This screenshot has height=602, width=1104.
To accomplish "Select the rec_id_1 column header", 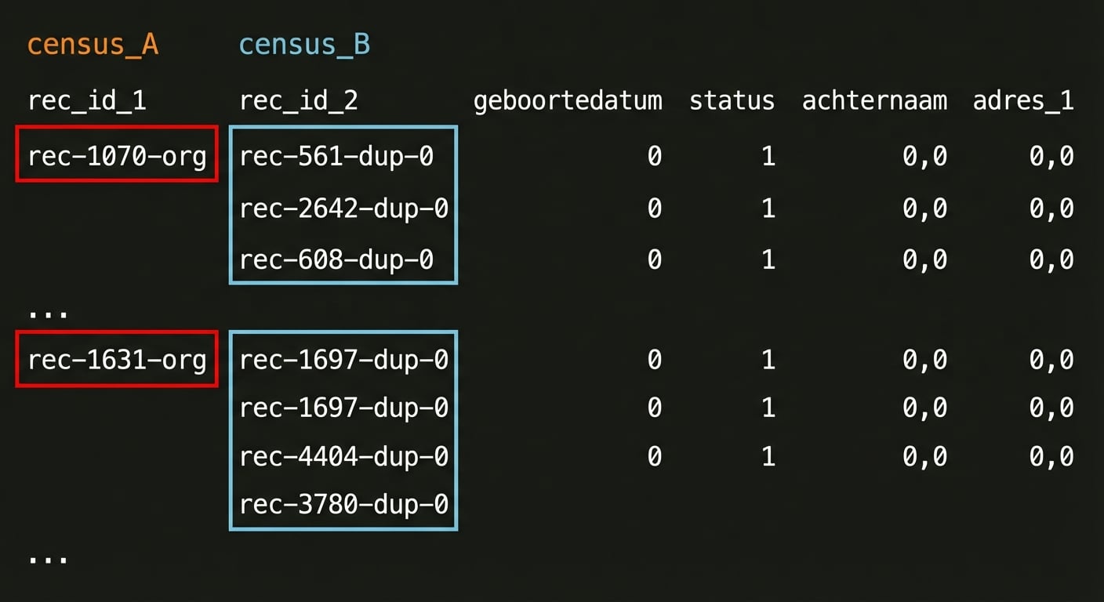I will [x=87, y=100].
